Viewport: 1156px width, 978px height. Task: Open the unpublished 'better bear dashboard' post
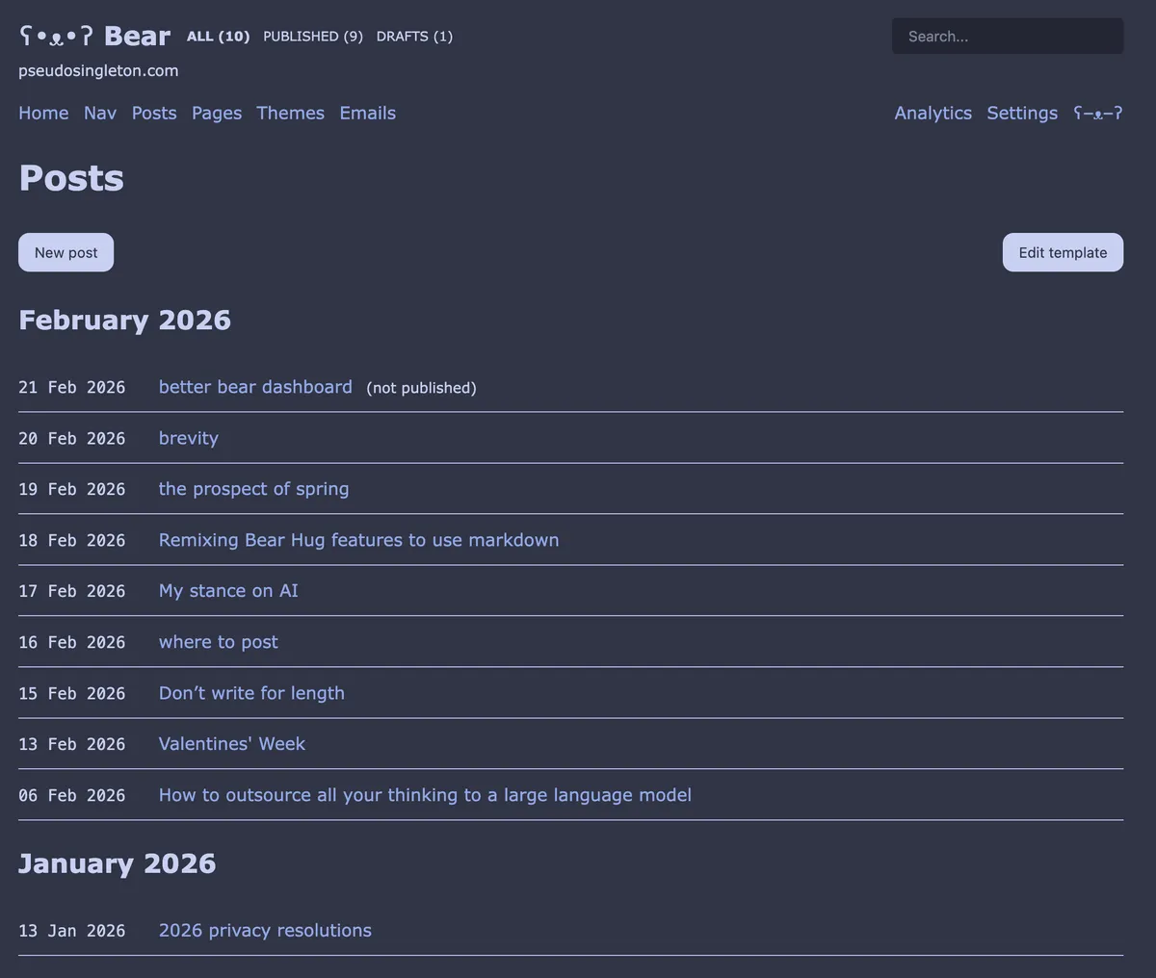(x=255, y=387)
